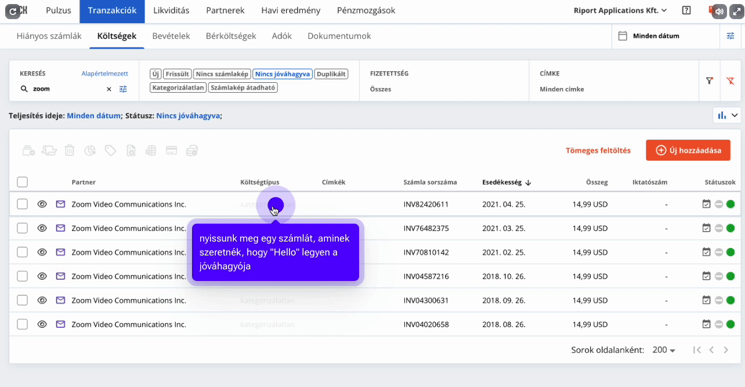Go to the first page arrow in pagination

point(697,350)
